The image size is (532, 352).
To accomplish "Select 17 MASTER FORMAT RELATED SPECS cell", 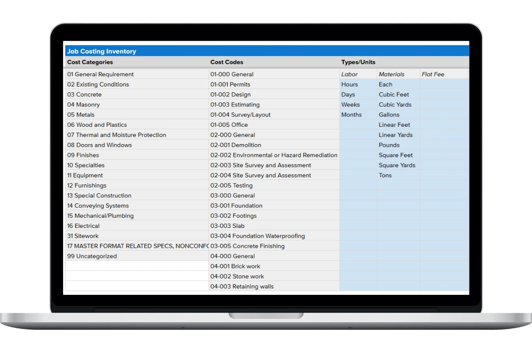I will point(137,246).
